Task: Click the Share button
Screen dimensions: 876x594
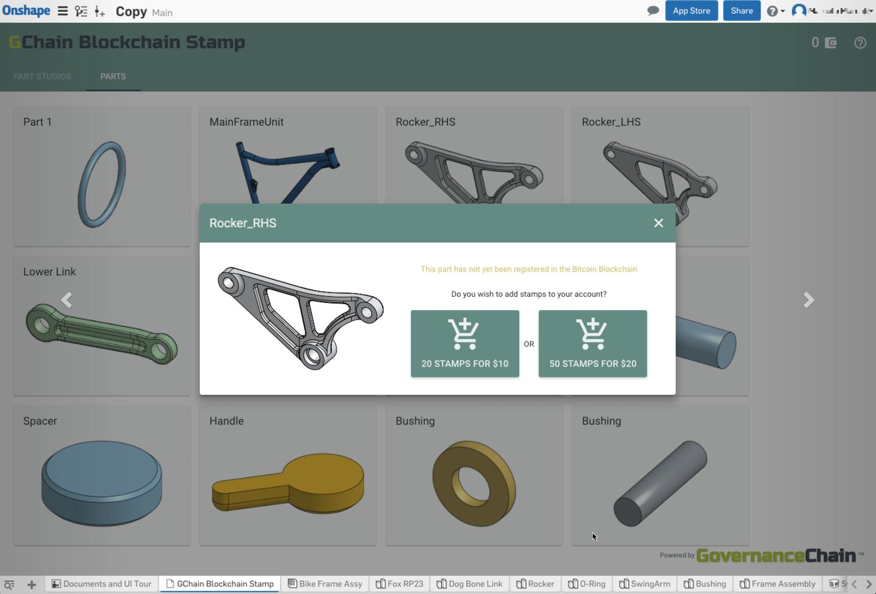Action: point(742,11)
